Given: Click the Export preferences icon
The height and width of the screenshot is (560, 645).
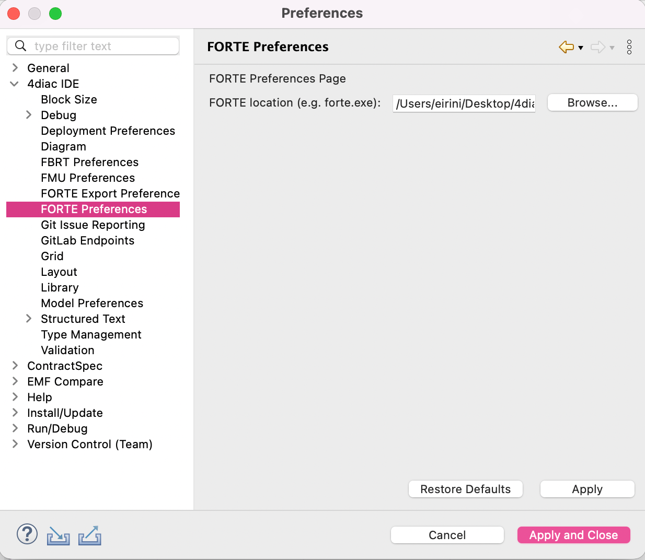Looking at the screenshot, I should 90,535.
